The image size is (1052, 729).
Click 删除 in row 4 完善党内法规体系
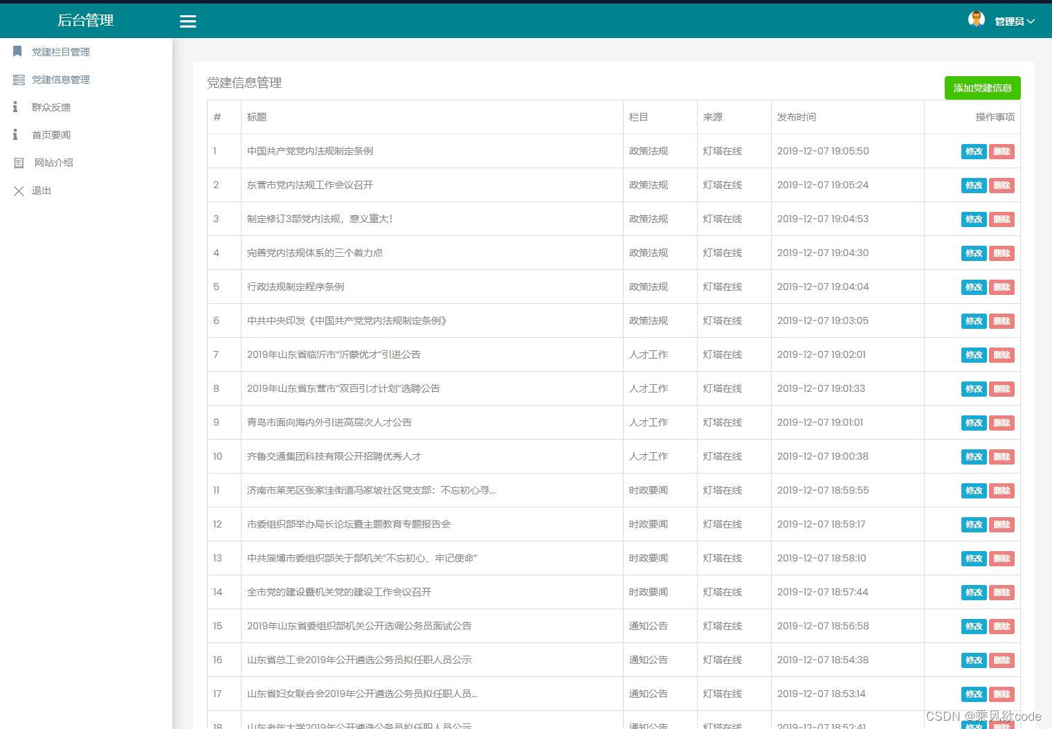(1001, 253)
